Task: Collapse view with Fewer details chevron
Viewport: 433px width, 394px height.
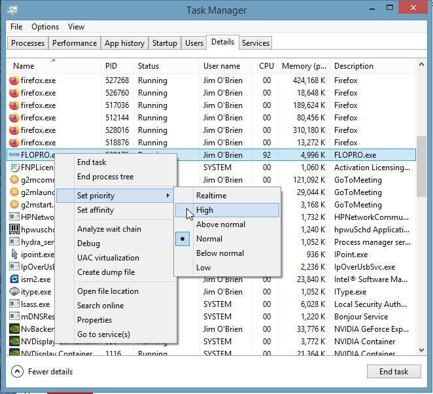Action: (18, 372)
